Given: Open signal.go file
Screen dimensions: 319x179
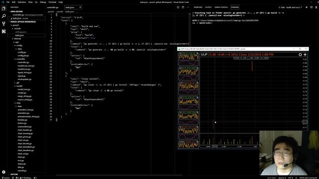Looking at the screenshot, I should pyautogui.click(x=21, y=76).
